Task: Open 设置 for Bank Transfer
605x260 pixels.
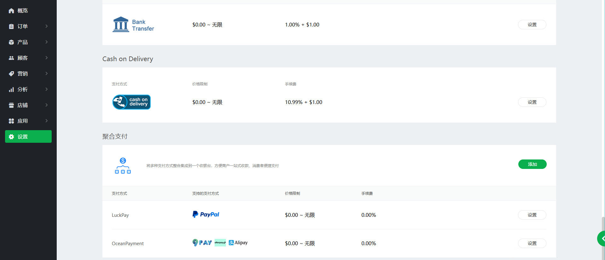Action: [x=532, y=25]
